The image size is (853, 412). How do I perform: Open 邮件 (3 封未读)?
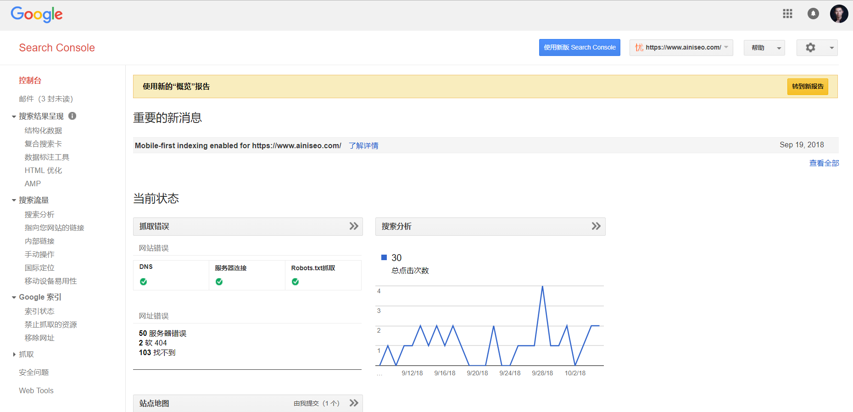click(x=46, y=99)
